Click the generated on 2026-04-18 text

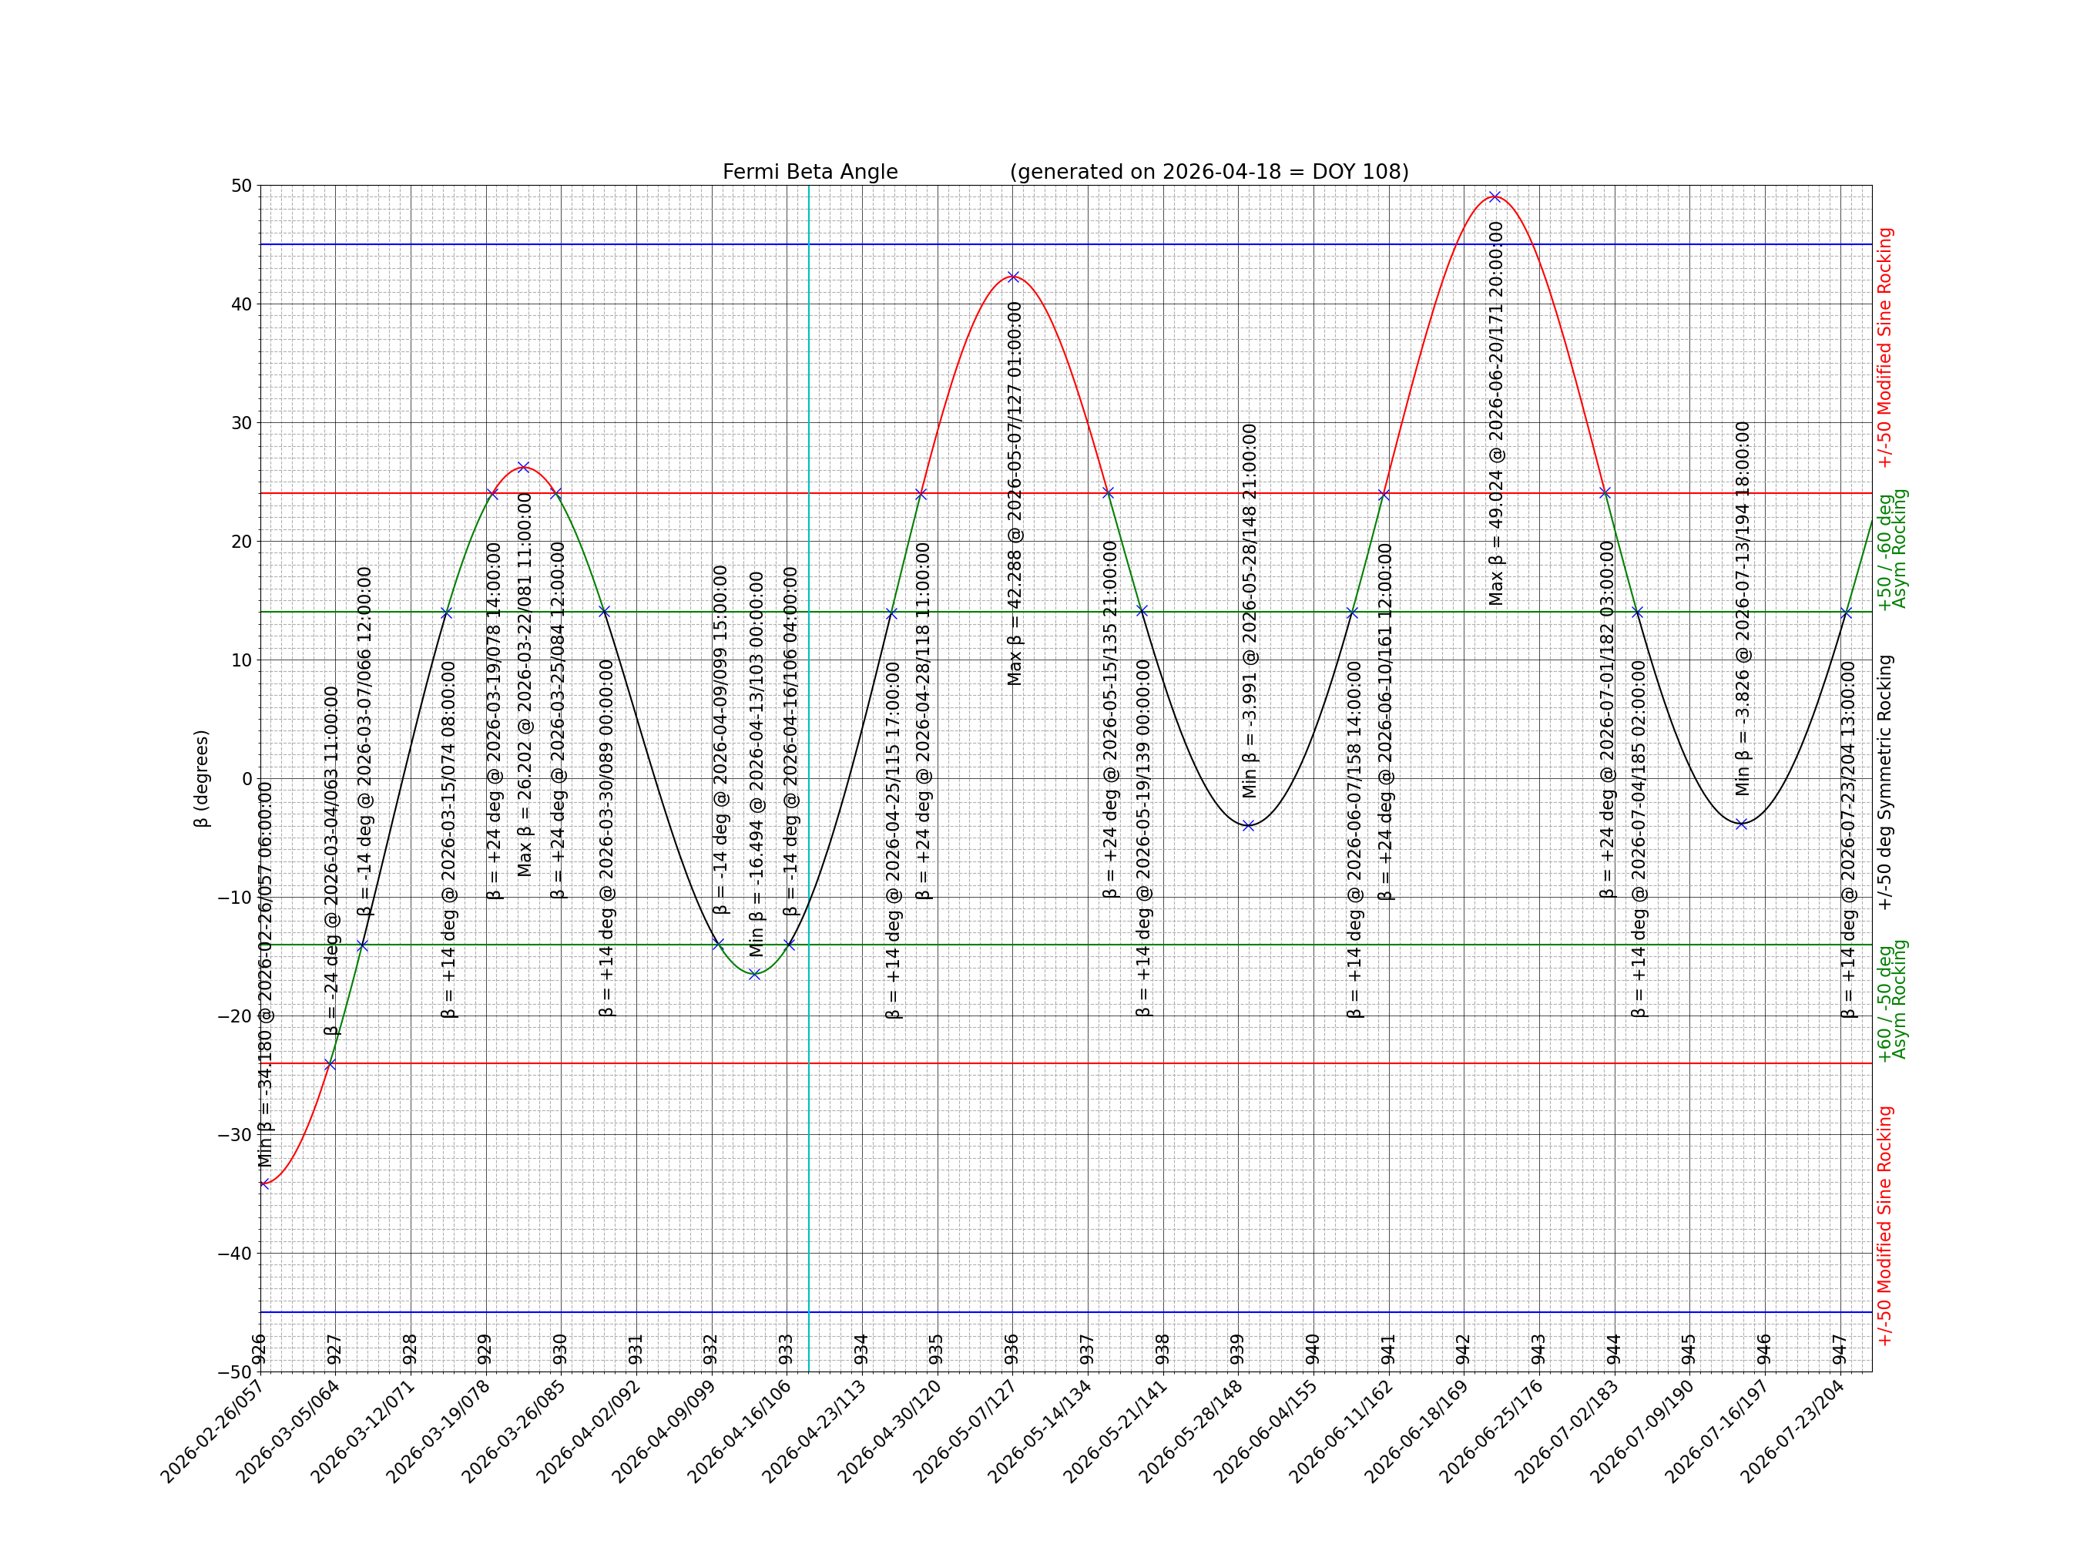coord(1209,173)
